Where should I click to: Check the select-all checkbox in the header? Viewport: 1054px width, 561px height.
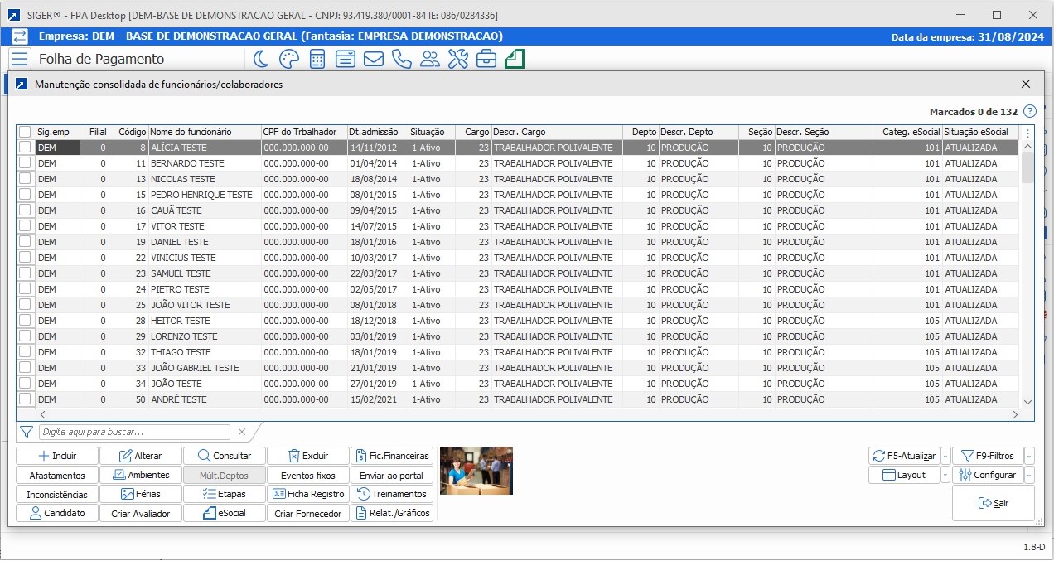coord(25,132)
